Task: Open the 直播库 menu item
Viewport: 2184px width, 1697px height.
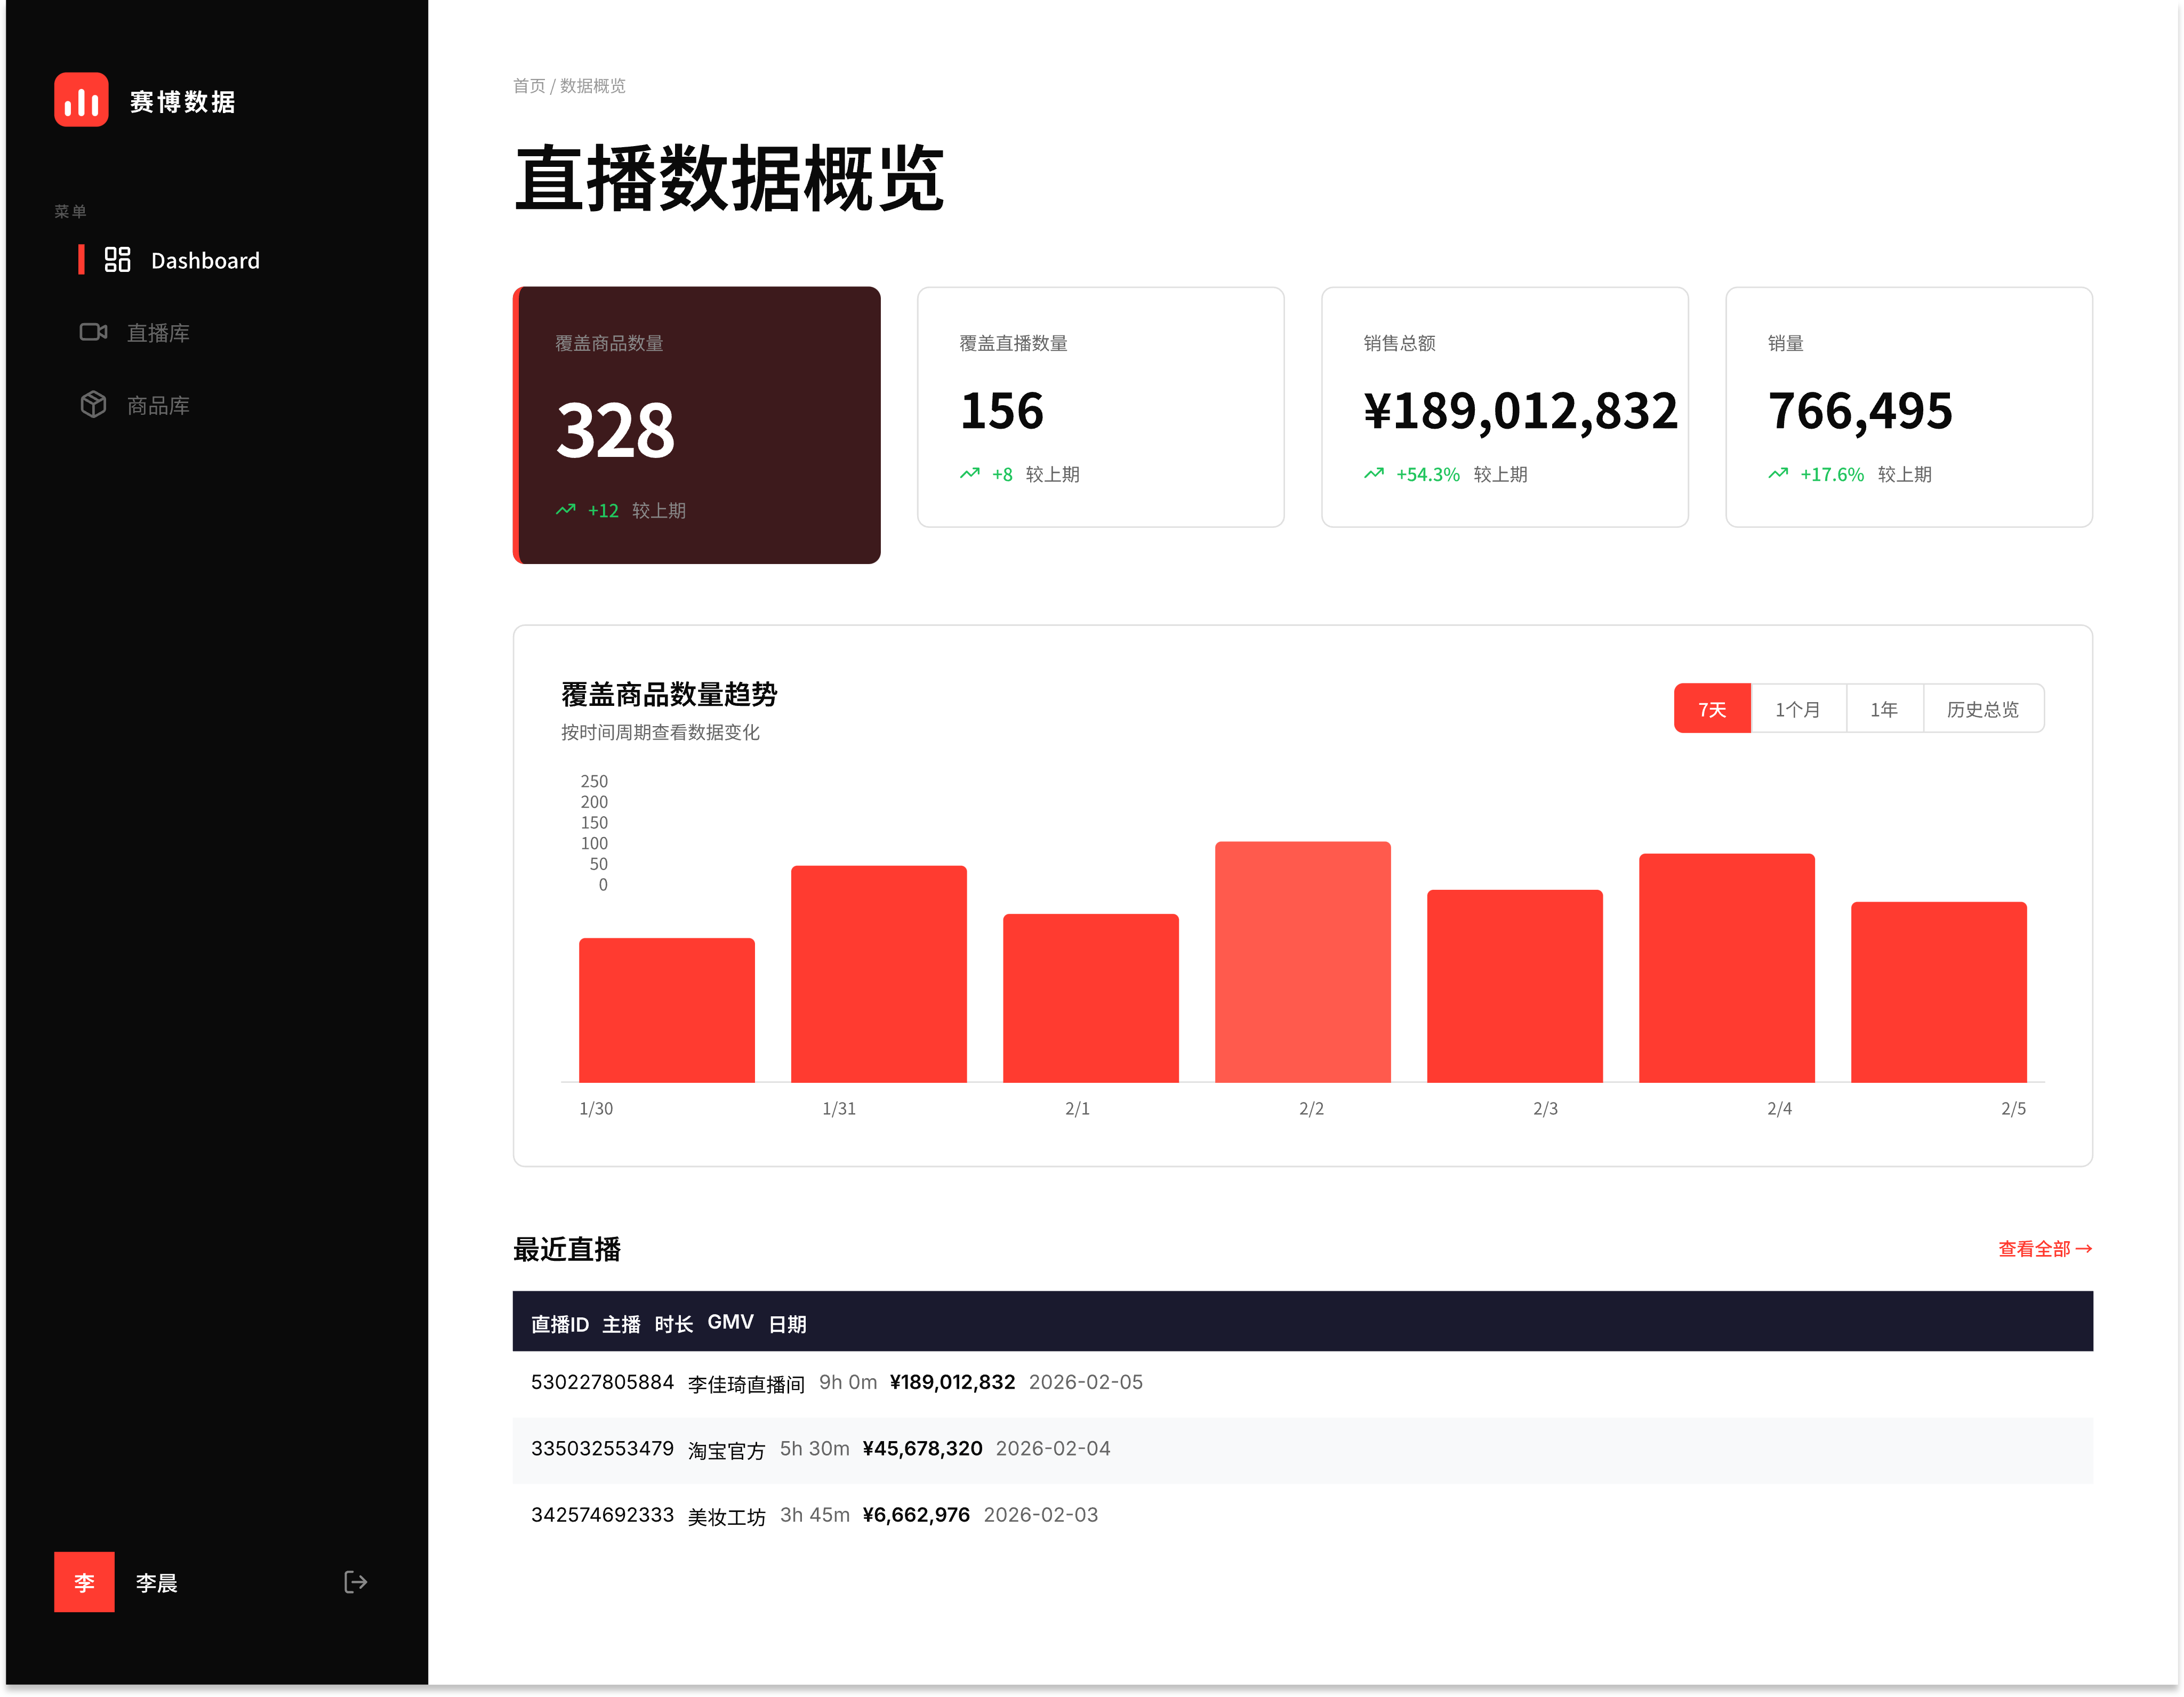Action: click(158, 332)
